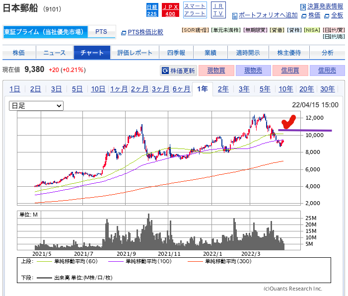348x296 pixels.
Task: Click the current price 9,380 value
Action: 34,70
